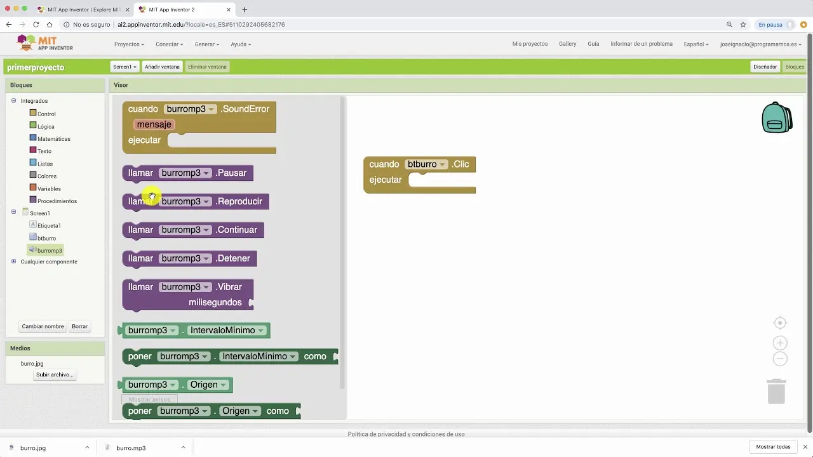Open the Español language menu
The height and width of the screenshot is (457, 813).
pos(696,44)
